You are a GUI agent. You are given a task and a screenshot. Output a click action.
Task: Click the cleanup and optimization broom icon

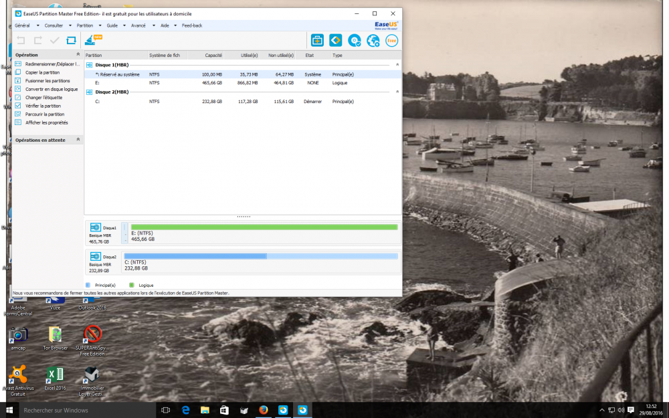(90, 40)
